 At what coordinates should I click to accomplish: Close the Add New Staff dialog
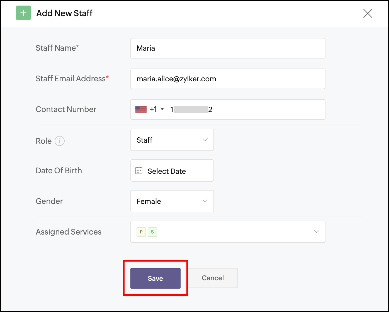[368, 13]
